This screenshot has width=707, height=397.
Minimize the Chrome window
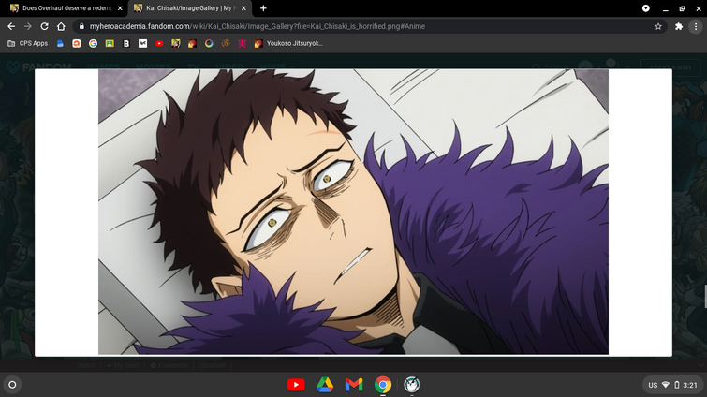(666, 8)
